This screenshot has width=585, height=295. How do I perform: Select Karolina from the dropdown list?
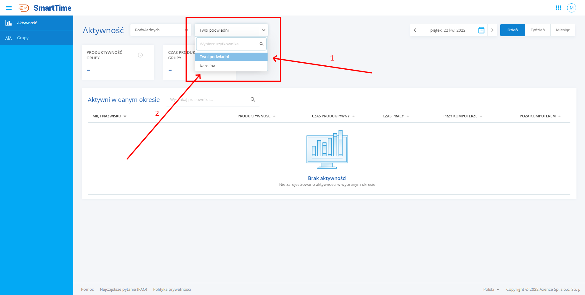point(207,66)
